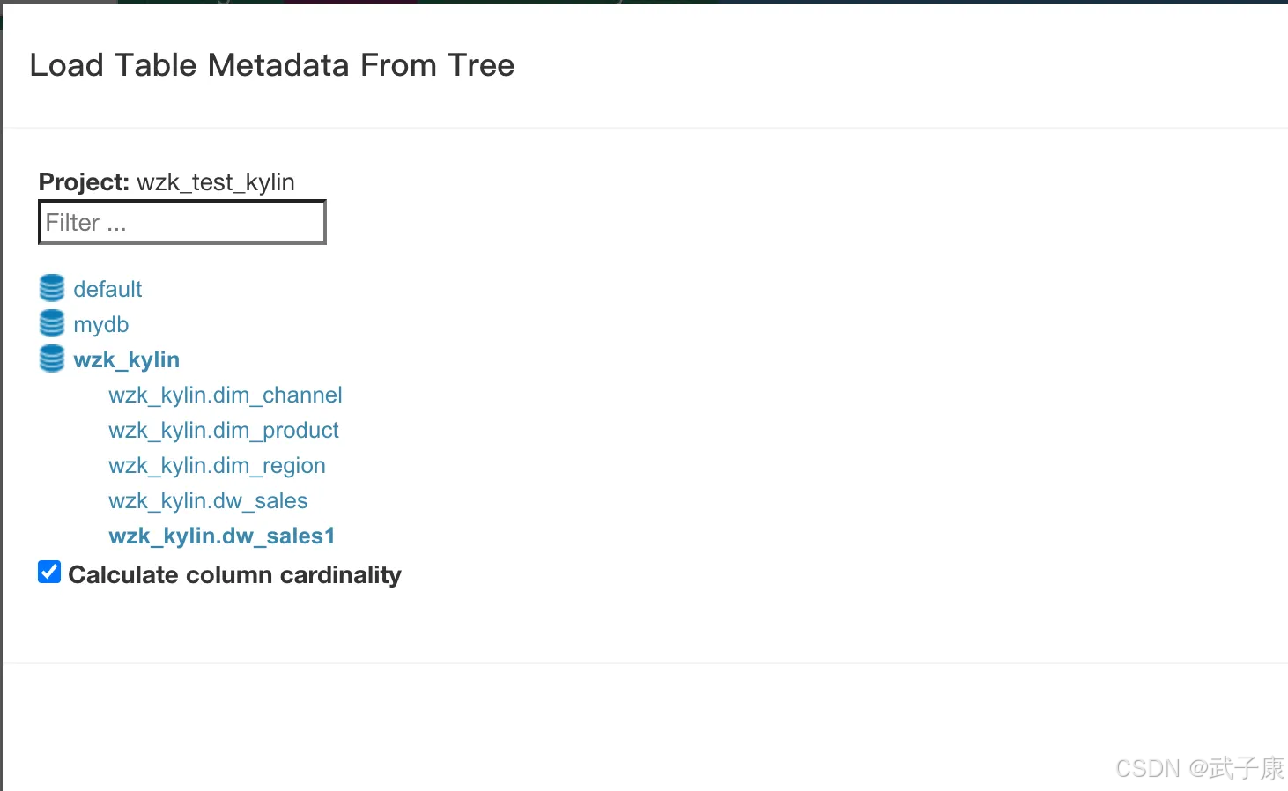Click the @武子康 author watermark
This screenshot has width=1288, height=791.
(1236, 769)
